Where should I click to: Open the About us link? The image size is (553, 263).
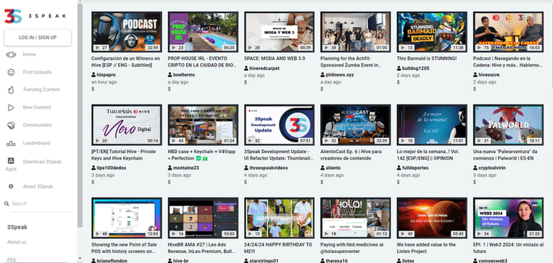pyautogui.click(x=17, y=242)
